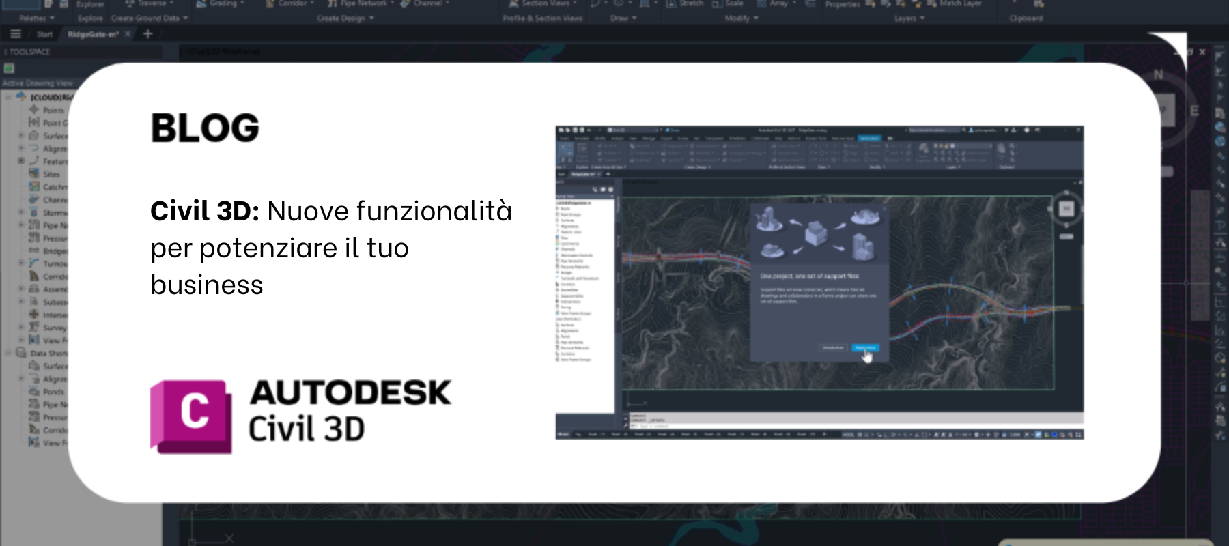The image size is (1229, 546).
Task: Expand the Survey tree node
Action: click(x=21, y=327)
